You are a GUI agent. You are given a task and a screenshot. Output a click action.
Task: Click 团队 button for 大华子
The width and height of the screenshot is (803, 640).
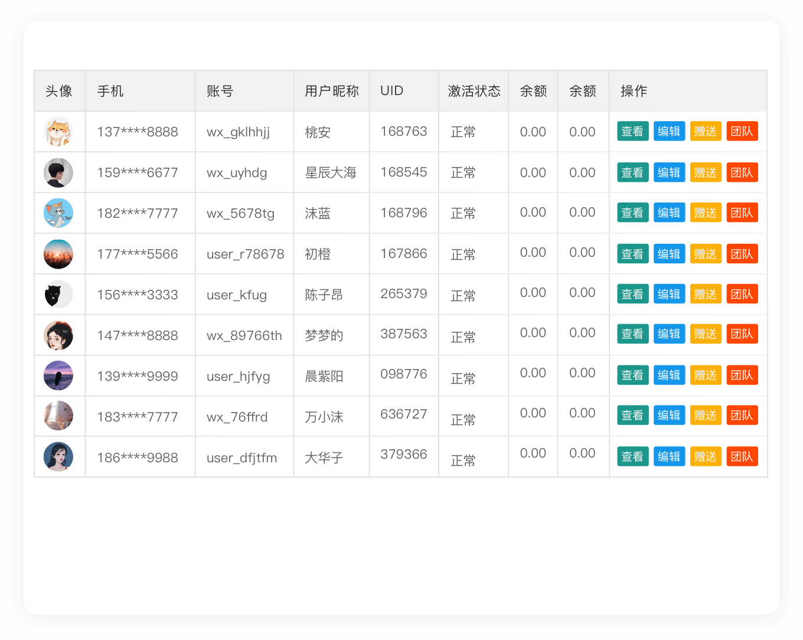pyautogui.click(x=742, y=456)
